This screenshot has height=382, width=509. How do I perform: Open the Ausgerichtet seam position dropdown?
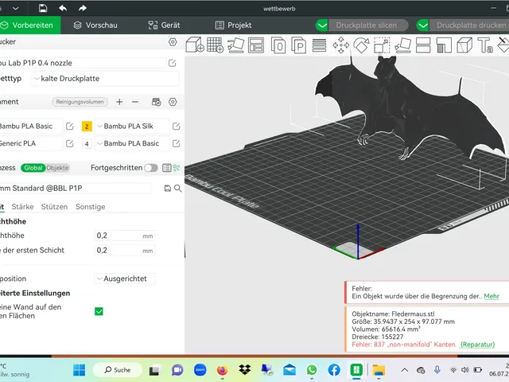125,279
